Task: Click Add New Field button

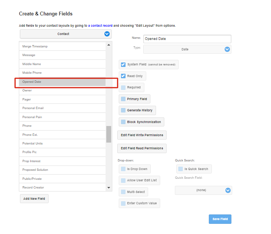Action: pyautogui.click(x=34, y=199)
